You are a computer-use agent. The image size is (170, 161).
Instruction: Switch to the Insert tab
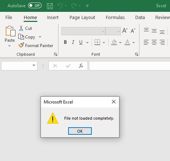click(53, 18)
